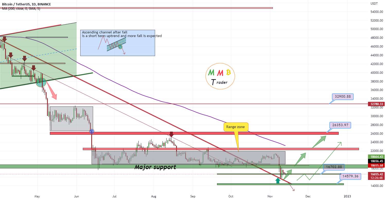Click the 36000.00 price axis label

click(377, 90)
